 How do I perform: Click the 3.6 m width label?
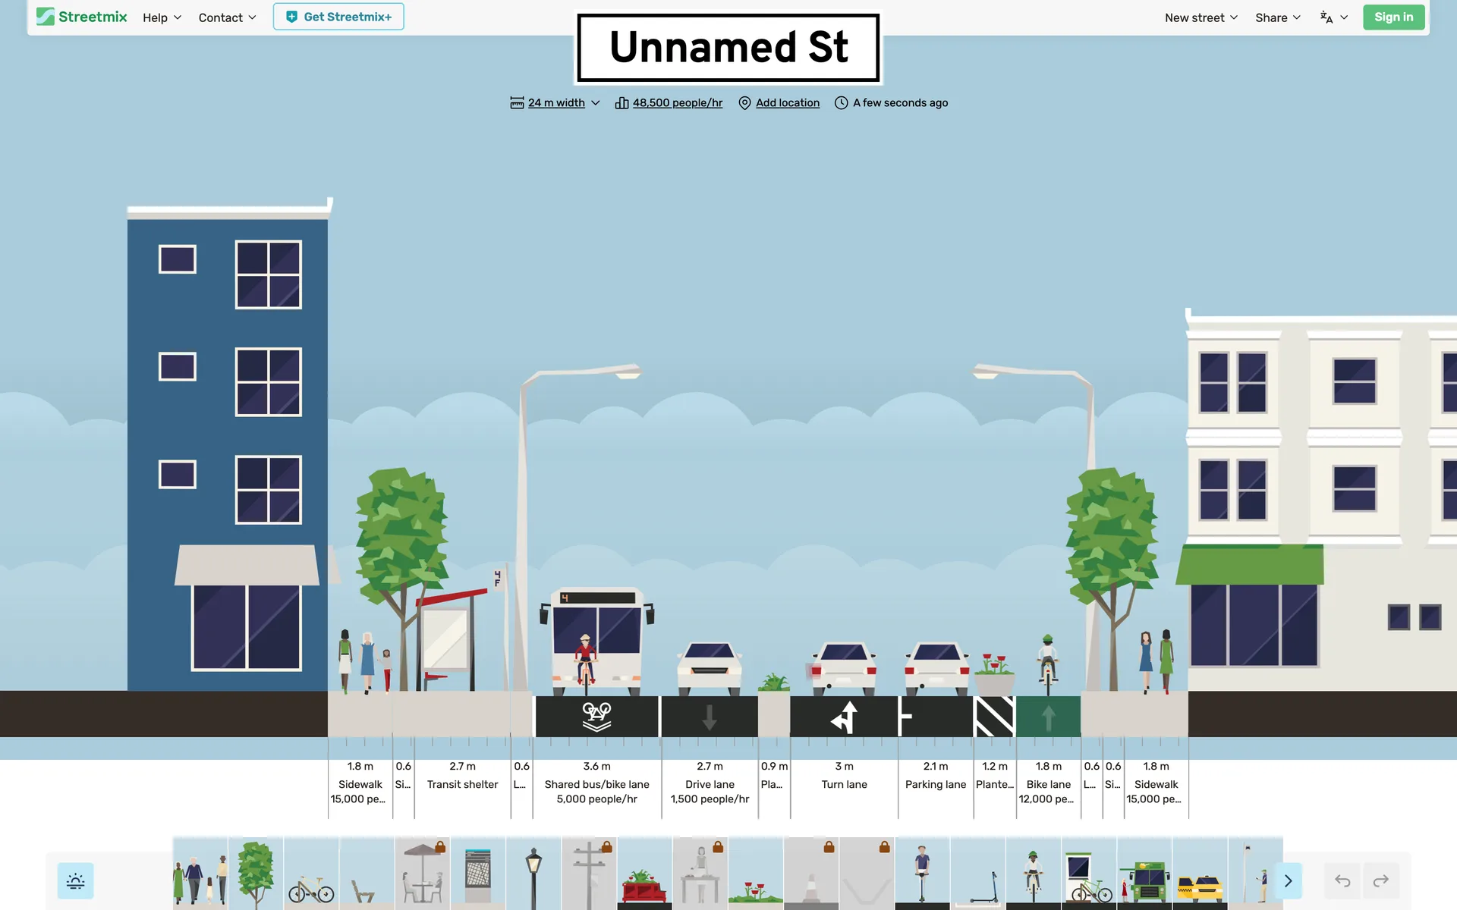point(596,766)
